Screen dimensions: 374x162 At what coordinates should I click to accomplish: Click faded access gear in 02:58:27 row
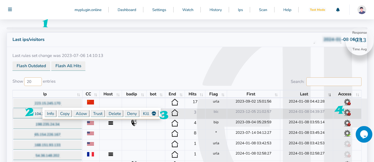347,154
